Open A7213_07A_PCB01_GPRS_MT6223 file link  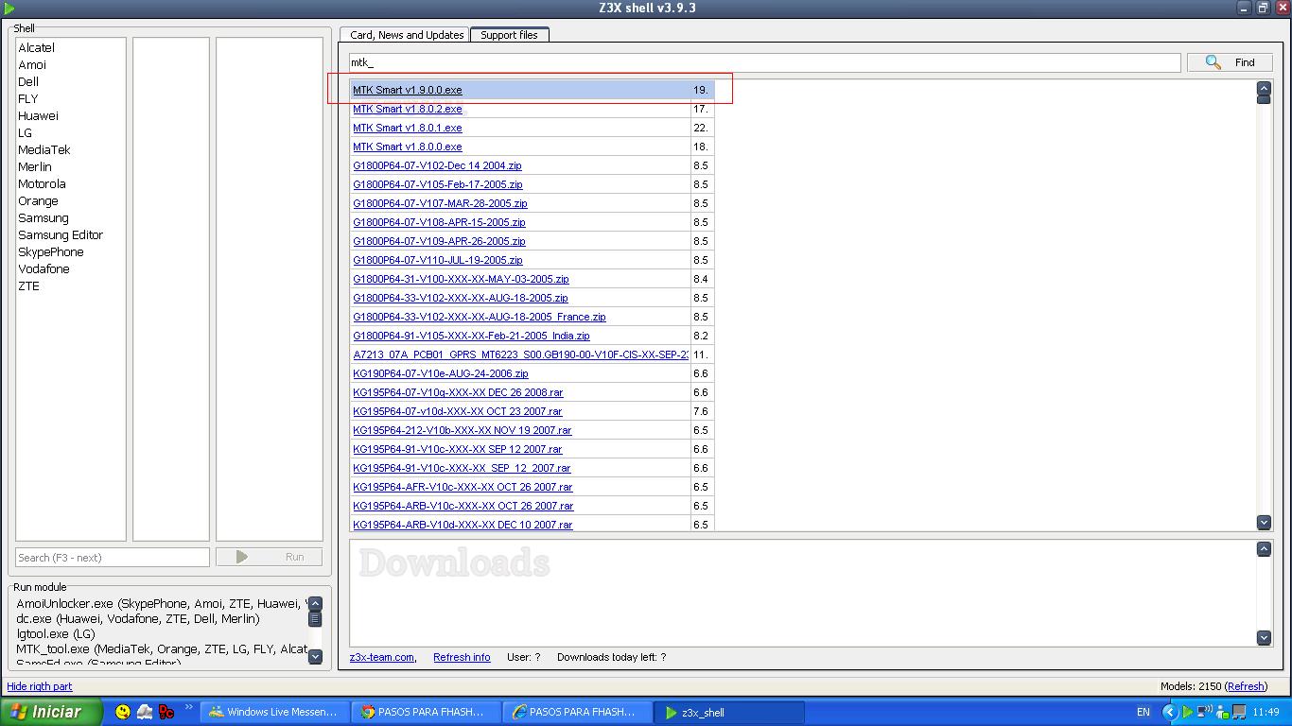[x=520, y=354]
